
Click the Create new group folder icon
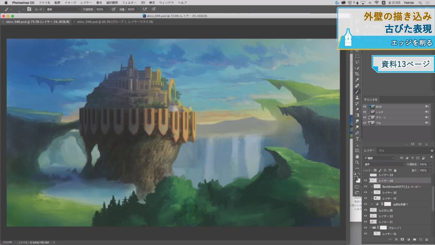[415, 239]
